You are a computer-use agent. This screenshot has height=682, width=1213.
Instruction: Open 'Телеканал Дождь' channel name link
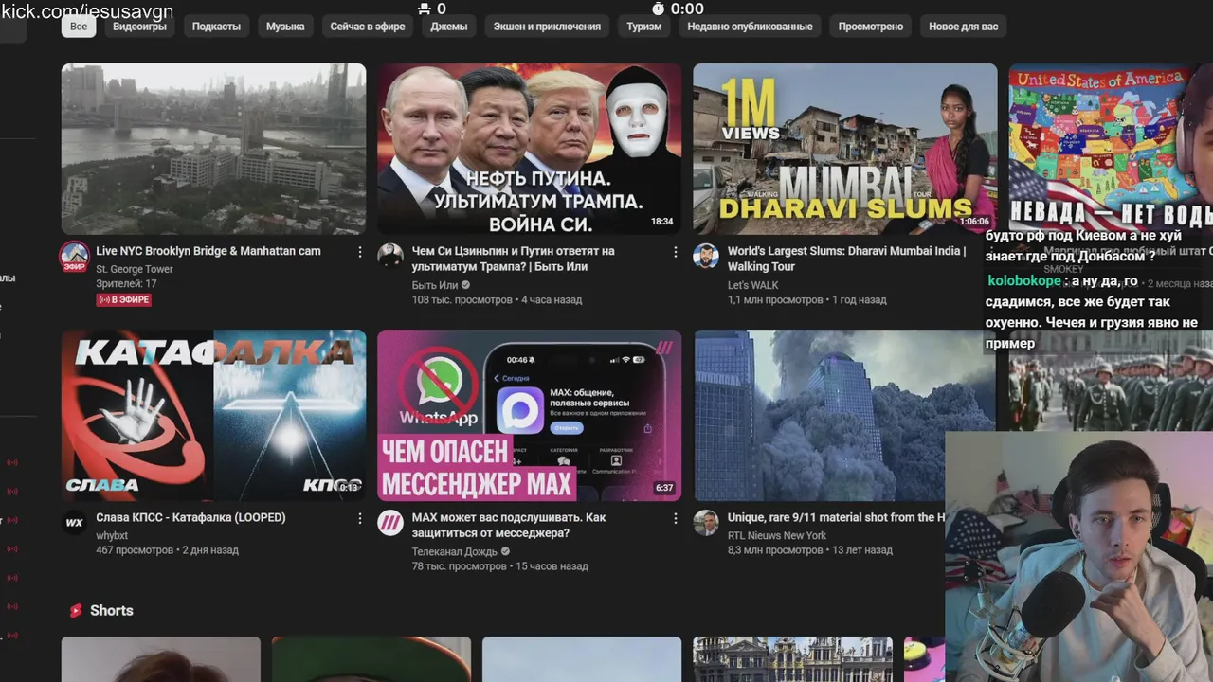455,551
